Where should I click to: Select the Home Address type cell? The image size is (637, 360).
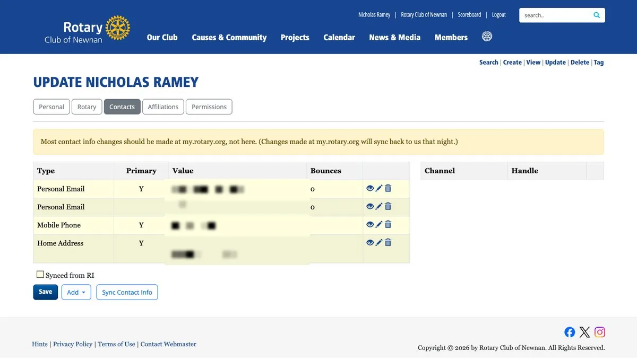tap(74, 249)
